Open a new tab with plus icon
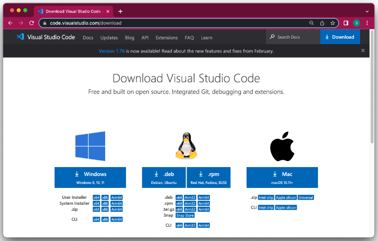 pyautogui.click(x=120, y=11)
